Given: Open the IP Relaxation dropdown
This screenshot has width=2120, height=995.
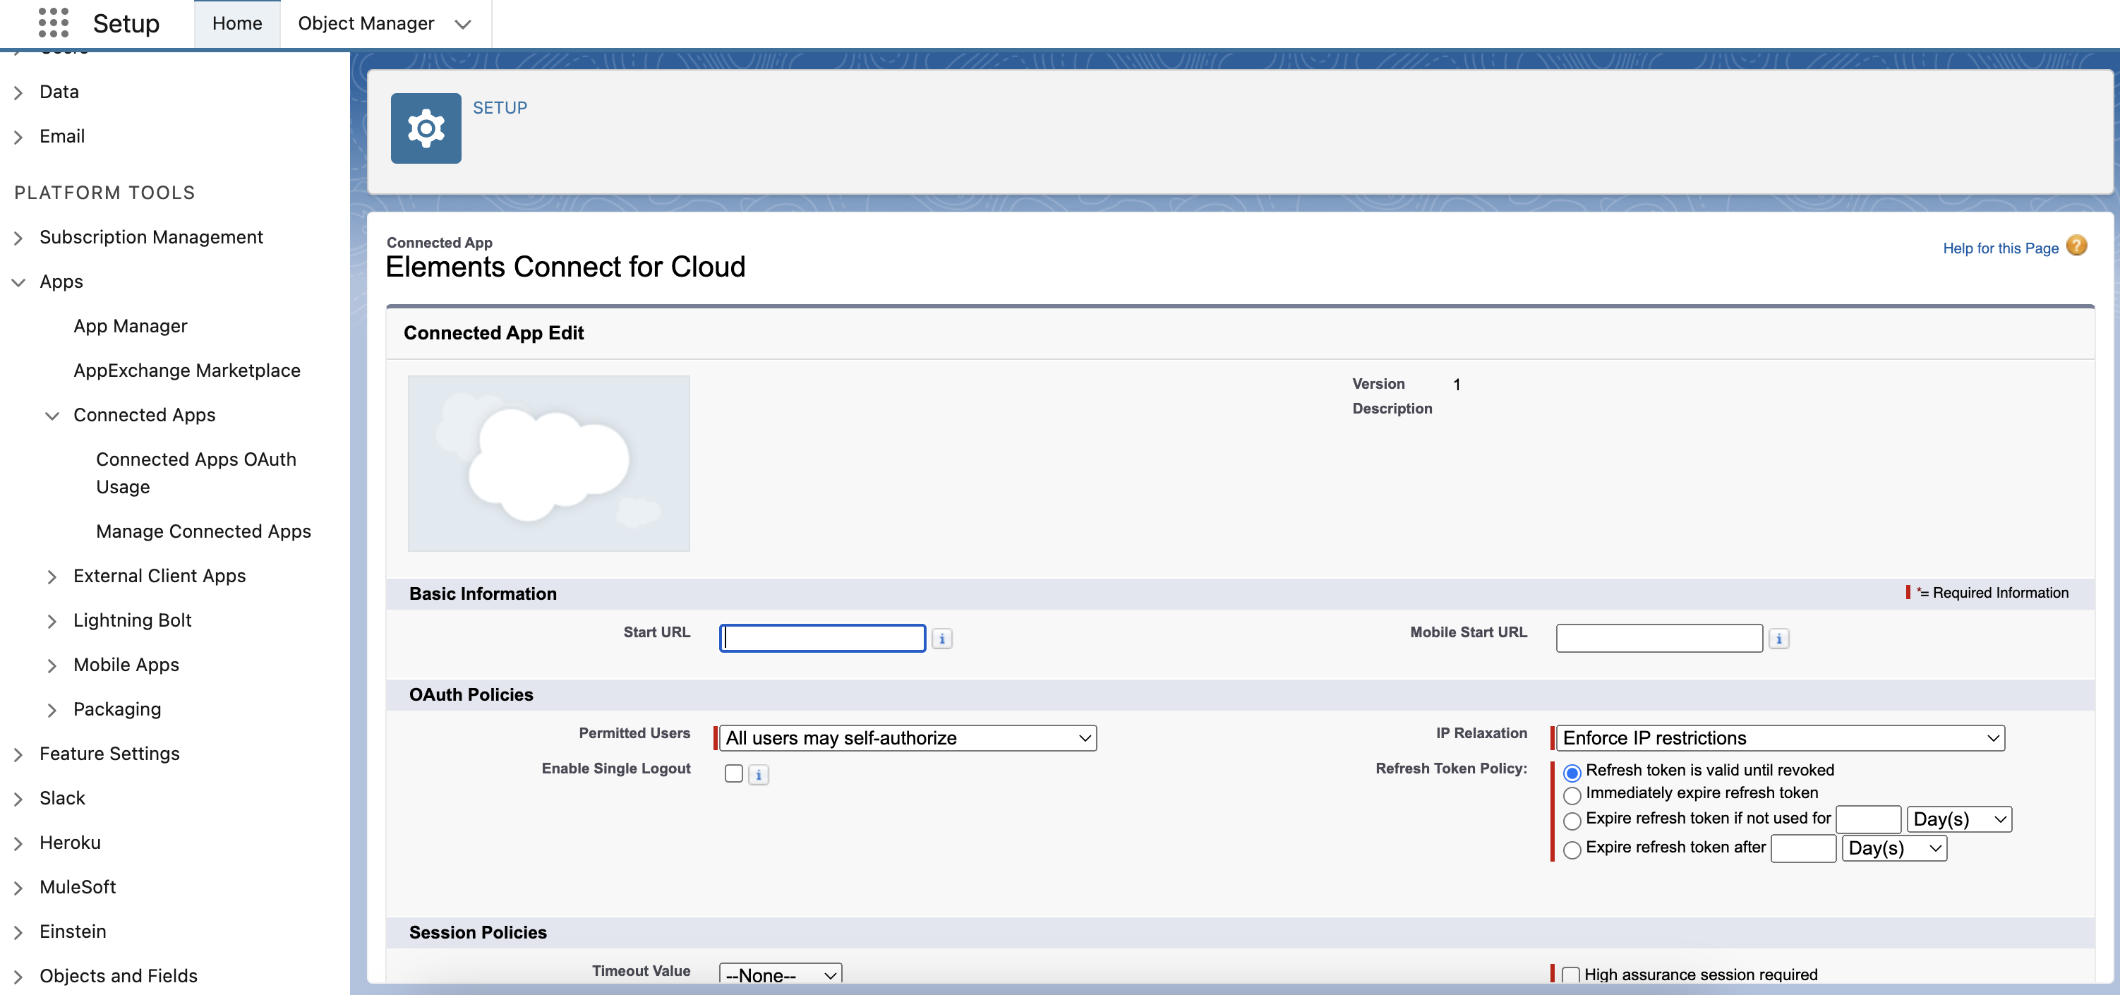Looking at the screenshot, I should 1779,738.
